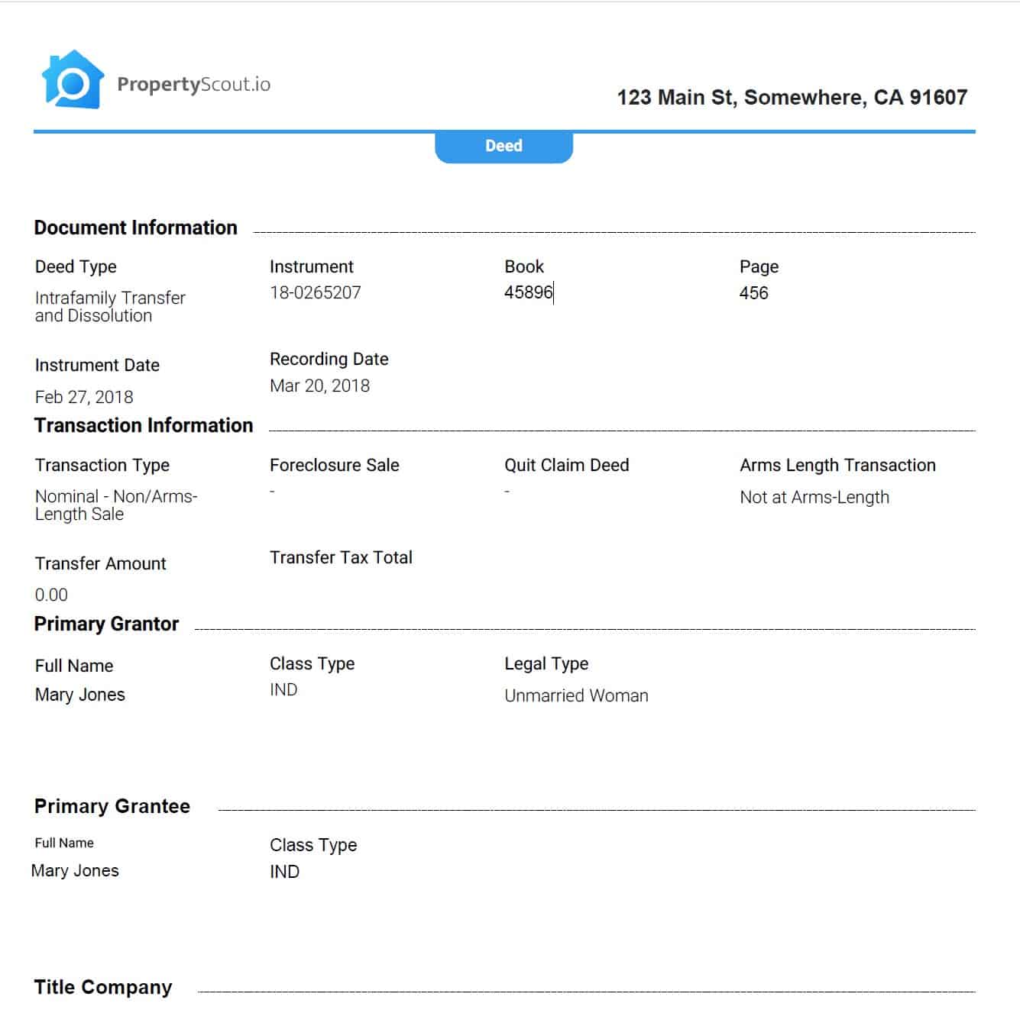
Task: Click the dash value under Foreclosure Sale
Action: [x=273, y=492]
